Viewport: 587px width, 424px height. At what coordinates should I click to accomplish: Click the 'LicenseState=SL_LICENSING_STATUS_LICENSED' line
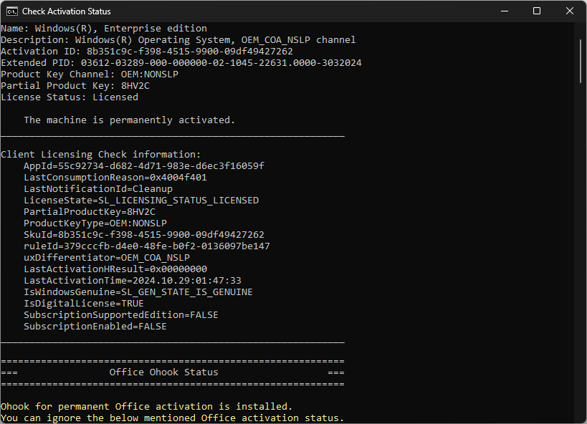141,201
